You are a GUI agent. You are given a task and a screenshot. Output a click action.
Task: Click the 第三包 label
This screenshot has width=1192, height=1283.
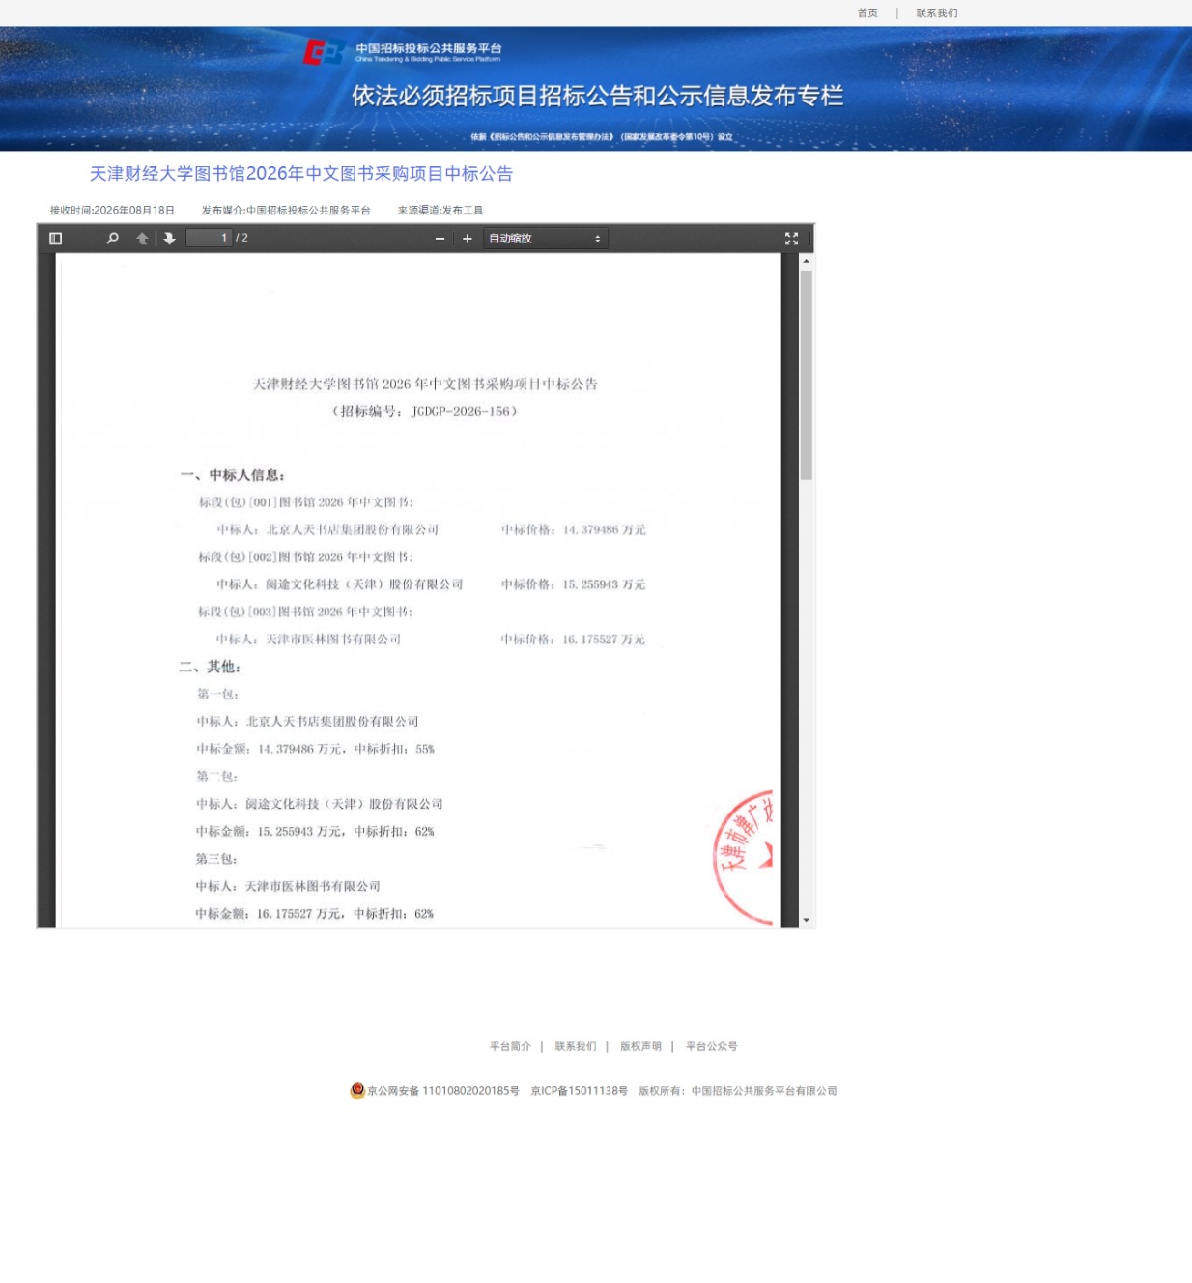tap(216, 859)
